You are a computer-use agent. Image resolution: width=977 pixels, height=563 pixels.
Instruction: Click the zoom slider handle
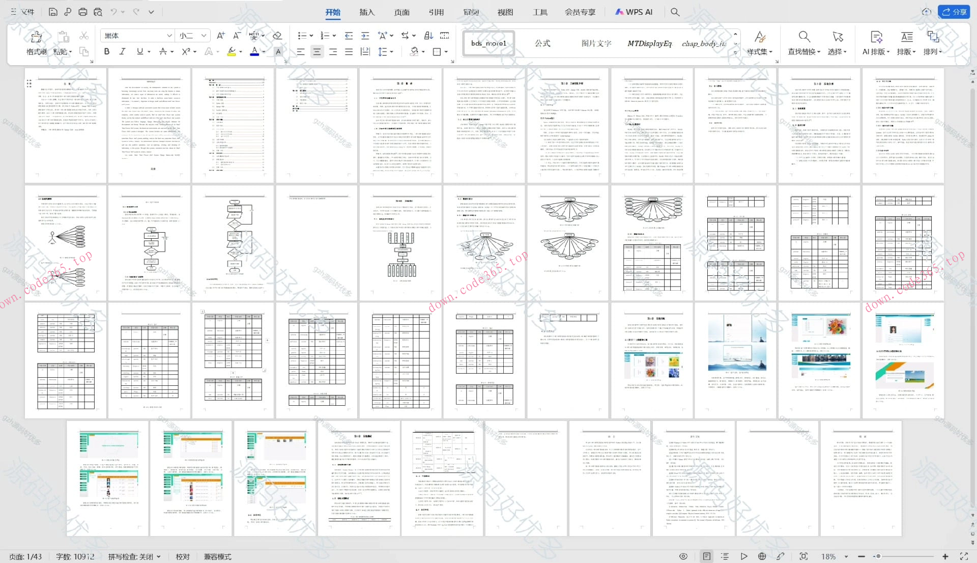878,556
